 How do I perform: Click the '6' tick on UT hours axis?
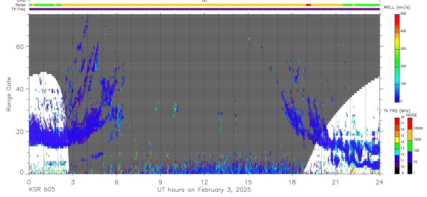pyautogui.click(x=116, y=182)
